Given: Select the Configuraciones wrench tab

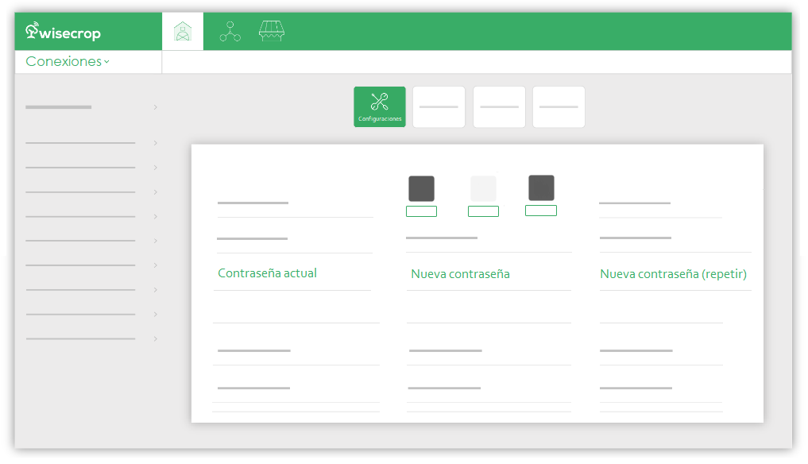Looking at the screenshot, I should coord(380,106).
